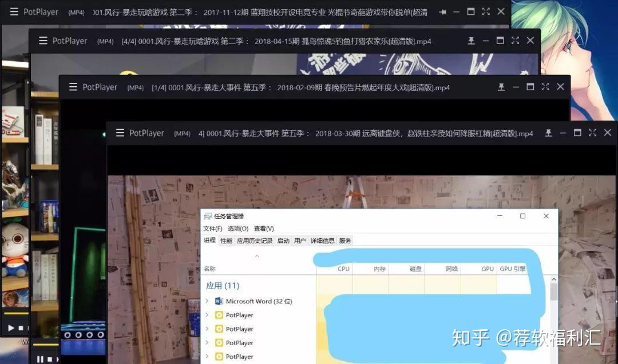Sort processes by the CPU column

click(x=335, y=269)
